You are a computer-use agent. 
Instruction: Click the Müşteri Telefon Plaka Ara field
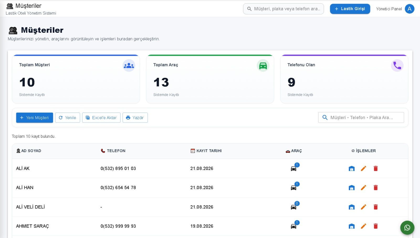tap(361, 118)
